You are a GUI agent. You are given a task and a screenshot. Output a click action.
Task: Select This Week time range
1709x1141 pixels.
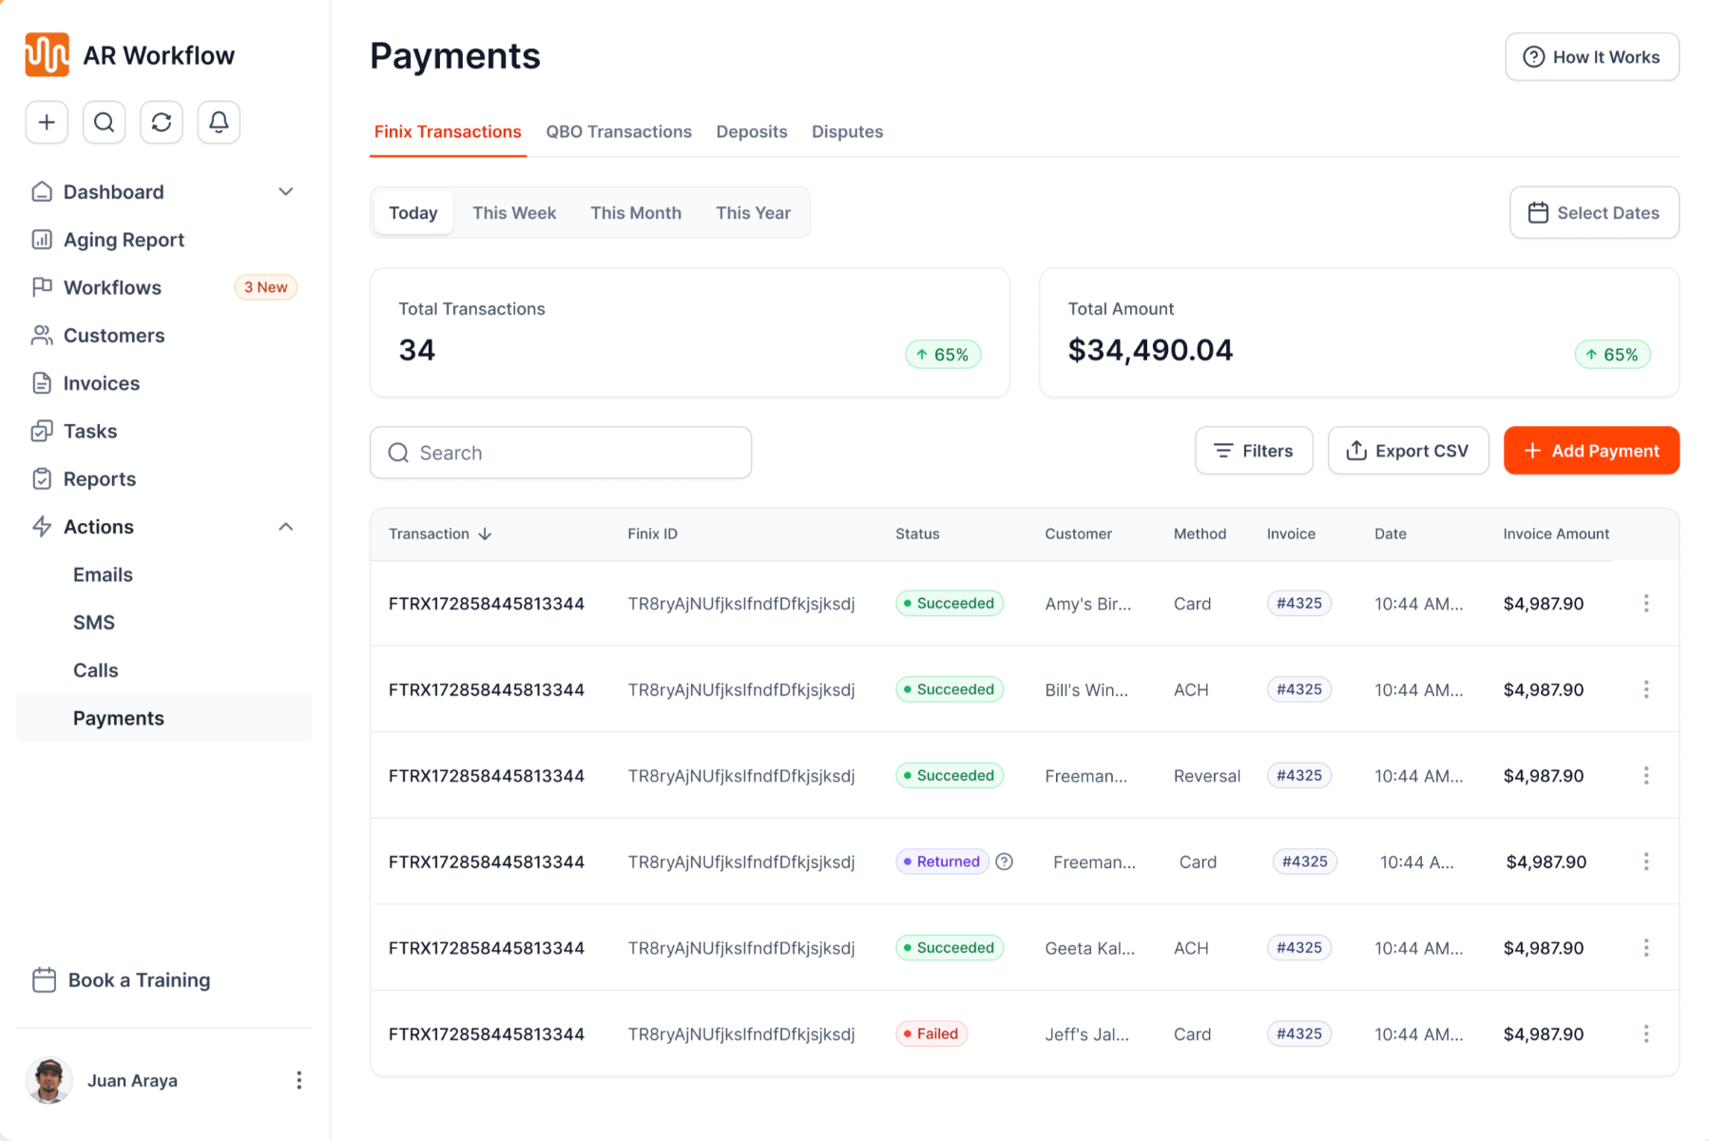pyautogui.click(x=514, y=213)
